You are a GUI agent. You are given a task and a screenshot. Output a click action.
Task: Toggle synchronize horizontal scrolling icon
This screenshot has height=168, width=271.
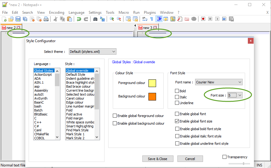point(135,19)
